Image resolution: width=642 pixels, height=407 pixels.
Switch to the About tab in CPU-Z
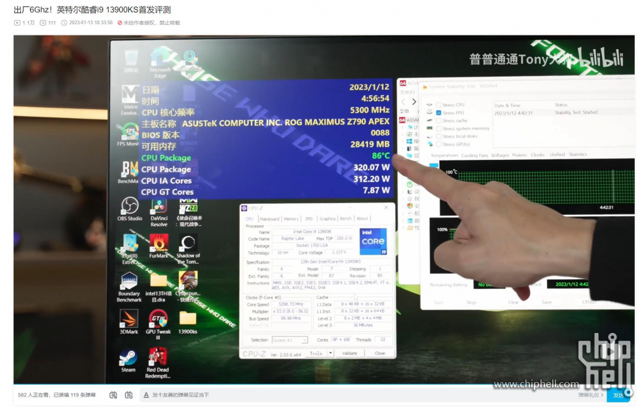pyautogui.click(x=362, y=219)
